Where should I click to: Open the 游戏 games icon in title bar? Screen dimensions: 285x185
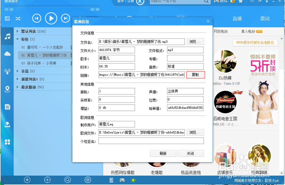click(221, 1)
